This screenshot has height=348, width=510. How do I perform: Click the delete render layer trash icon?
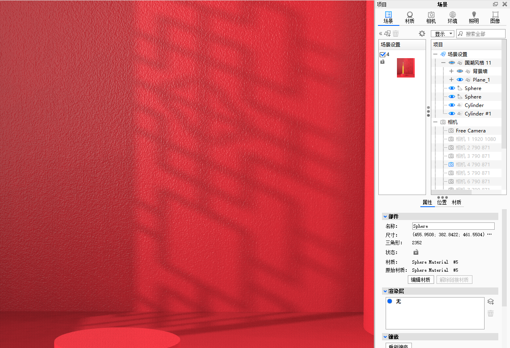tap(491, 313)
